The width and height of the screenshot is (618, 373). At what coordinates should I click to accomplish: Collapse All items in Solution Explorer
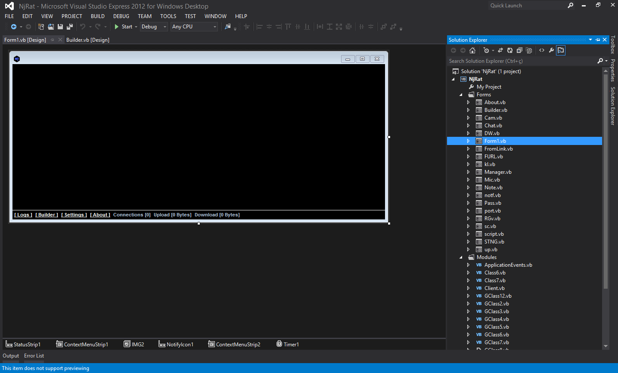[519, 50]
